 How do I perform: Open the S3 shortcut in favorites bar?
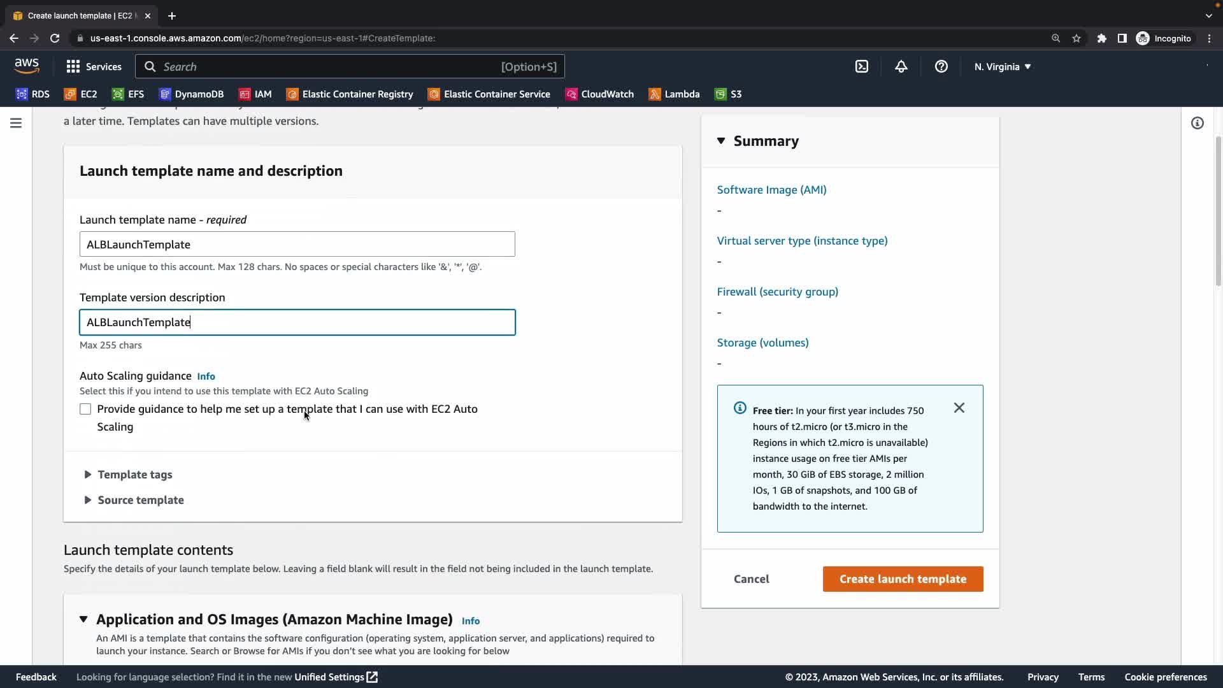click(x=728, y=94)
